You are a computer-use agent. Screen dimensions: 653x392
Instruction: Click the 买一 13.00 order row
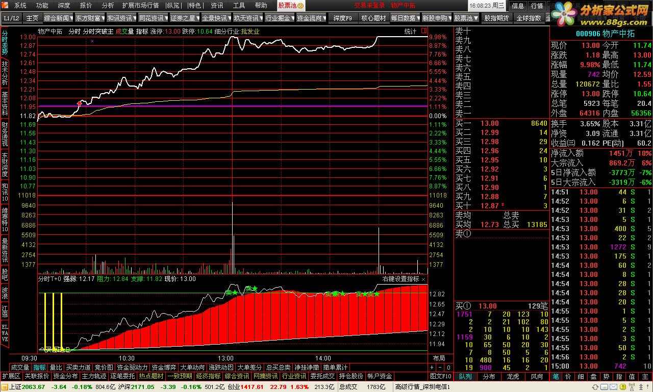501,123
